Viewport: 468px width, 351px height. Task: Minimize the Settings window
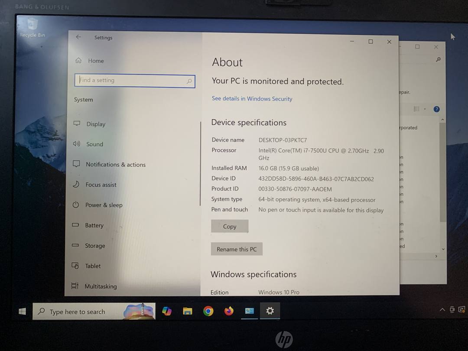[x=352, y=41]
